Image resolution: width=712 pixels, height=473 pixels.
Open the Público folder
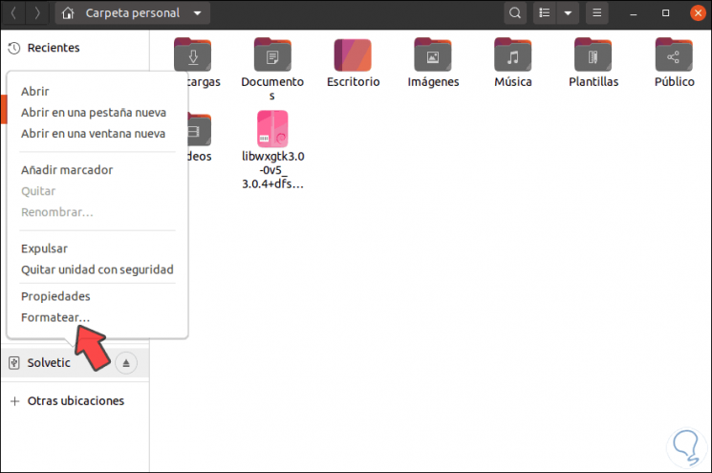pos(674,54)
